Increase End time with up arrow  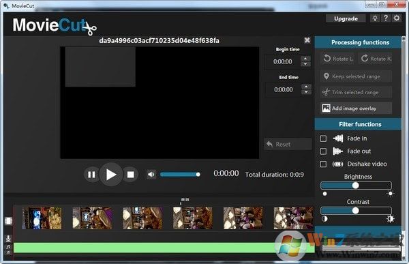306,87
